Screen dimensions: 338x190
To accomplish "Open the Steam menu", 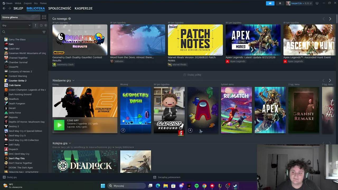I will [x=9, y=3].
